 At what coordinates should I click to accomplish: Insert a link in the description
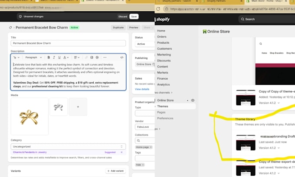click(x=86, y=58)
